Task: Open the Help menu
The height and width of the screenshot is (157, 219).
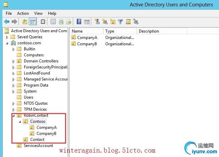Action: click(x=52, y=13)
